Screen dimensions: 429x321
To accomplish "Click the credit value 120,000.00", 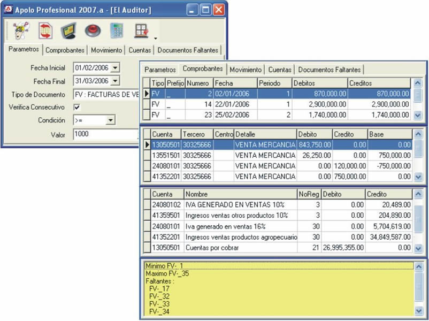I will (x=350, y=166).
